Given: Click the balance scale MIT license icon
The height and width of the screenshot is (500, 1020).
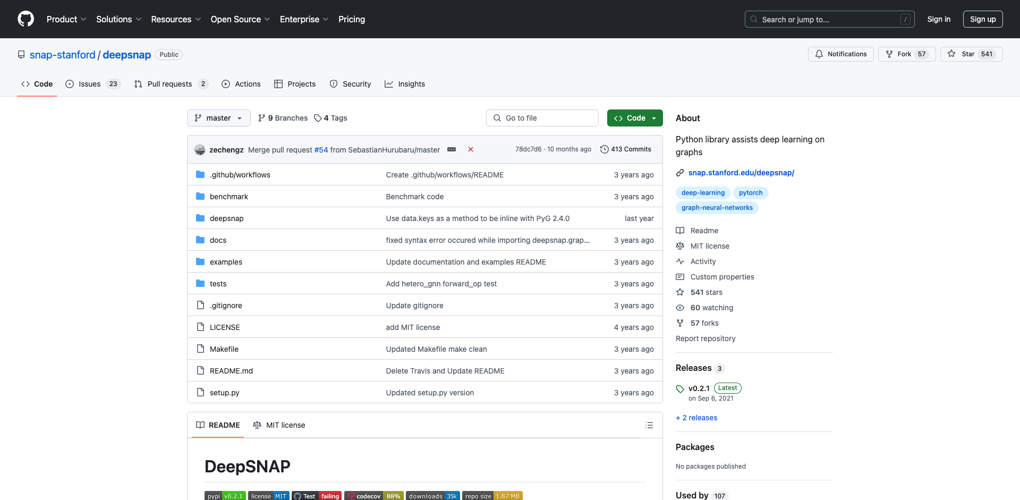Looking at the screenshot, I should pos(681,246).
